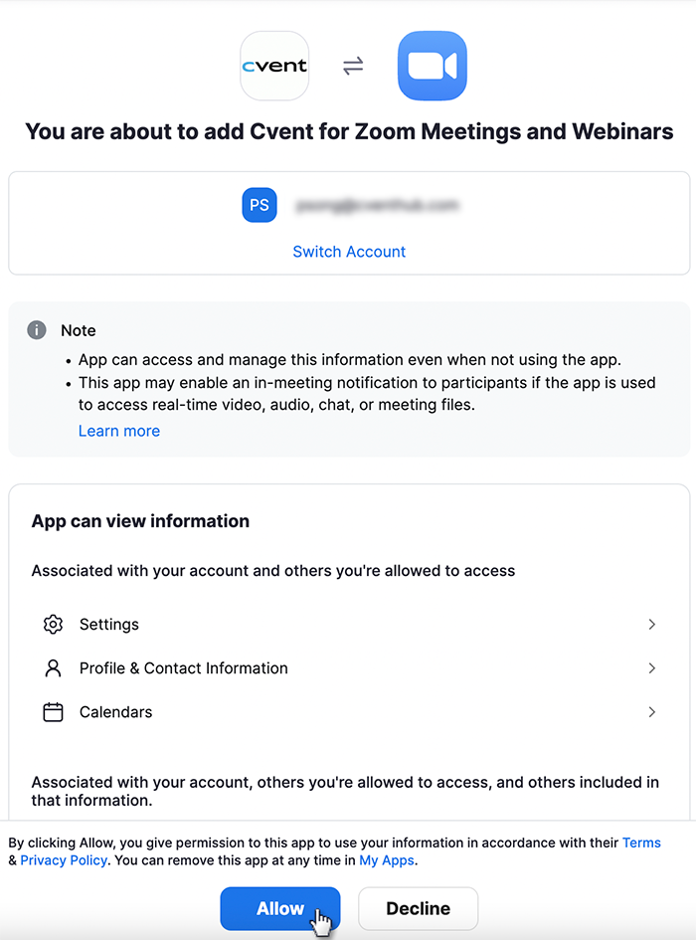Click the Decline button
The width and height of the screenshot is (696, 940).
(418, 908)
